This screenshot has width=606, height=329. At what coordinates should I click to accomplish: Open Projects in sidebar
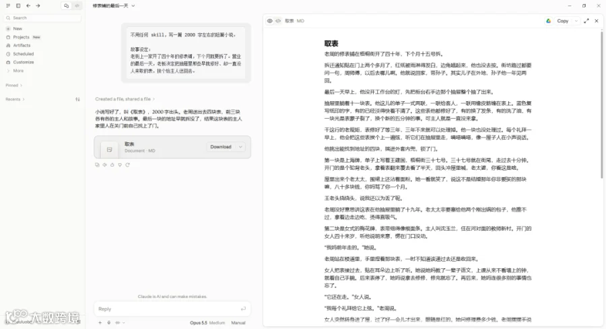pyautogui.click(x=21, y=37)
